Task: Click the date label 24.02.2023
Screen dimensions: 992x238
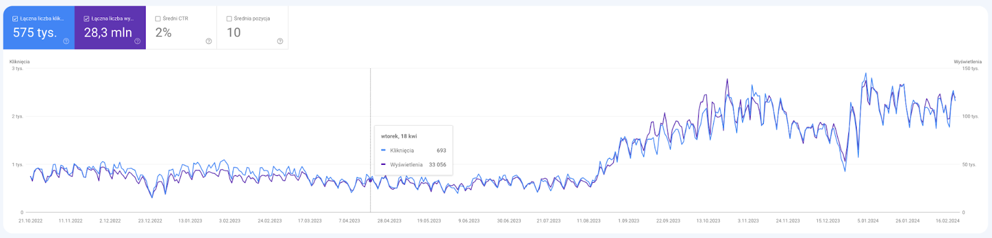Action: pos(270,221)
